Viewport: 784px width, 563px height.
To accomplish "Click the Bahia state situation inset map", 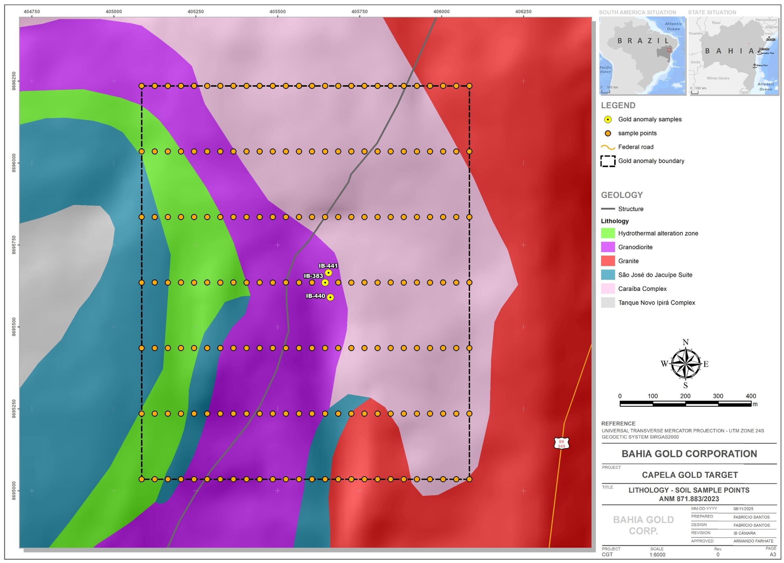I will pyautogui.click(x=734, y=56).
